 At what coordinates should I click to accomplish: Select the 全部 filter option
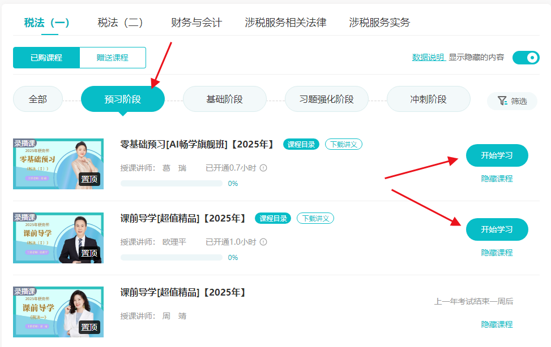pyautogui.click(x=37, y=98)
